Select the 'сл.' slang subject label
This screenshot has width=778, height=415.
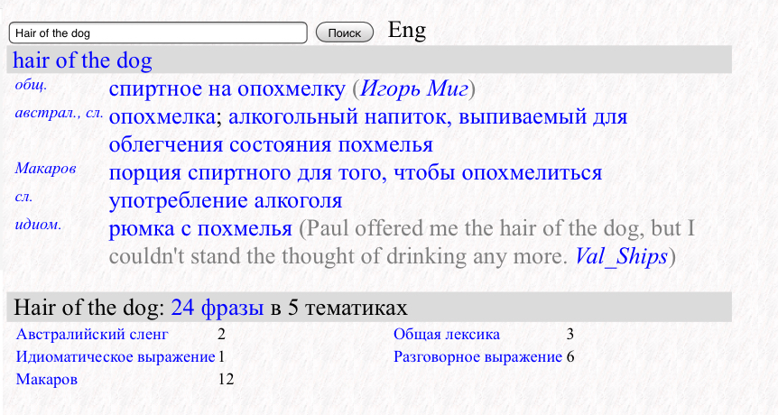pyautogui.click(x=24, y=196)
